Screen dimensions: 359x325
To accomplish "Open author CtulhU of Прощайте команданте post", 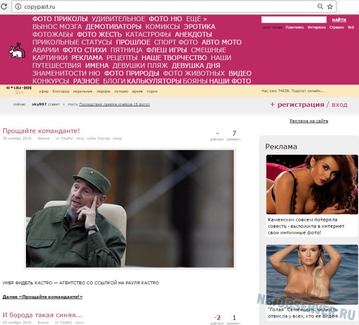I will click(66, 138).
